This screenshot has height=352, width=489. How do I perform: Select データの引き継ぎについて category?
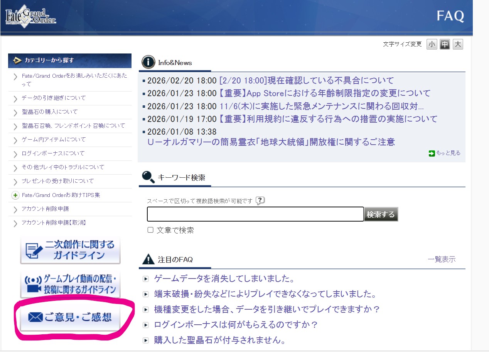[x=54, y=98]
